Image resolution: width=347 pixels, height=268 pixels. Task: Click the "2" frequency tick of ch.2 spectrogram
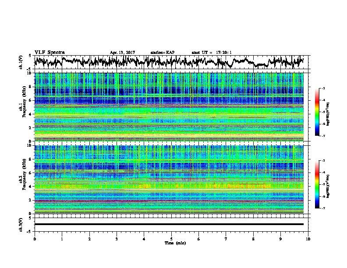30,200
